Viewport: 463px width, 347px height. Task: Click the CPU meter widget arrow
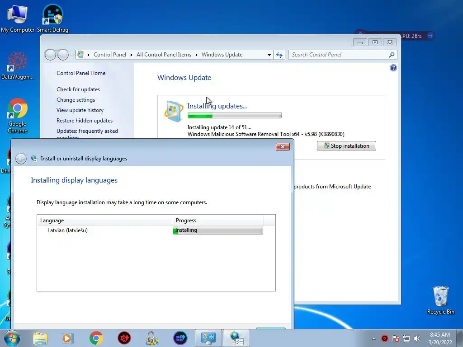coord(430,36)
